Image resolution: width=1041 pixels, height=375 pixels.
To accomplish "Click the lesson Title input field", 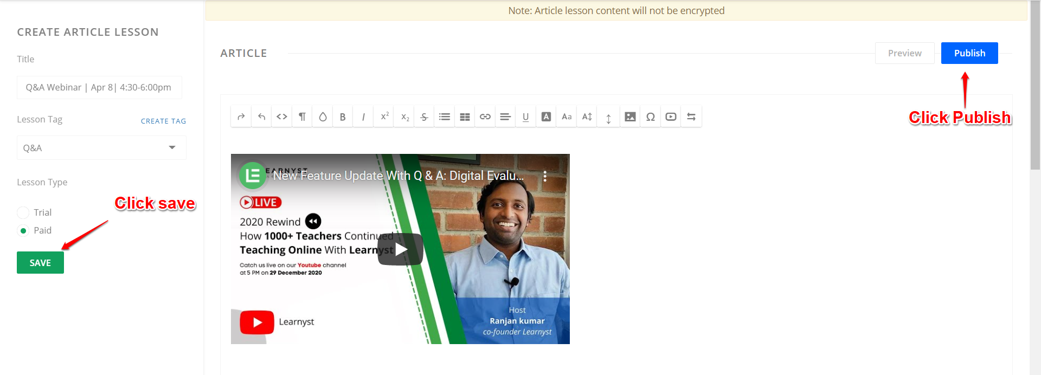I will tap(99, 87).
